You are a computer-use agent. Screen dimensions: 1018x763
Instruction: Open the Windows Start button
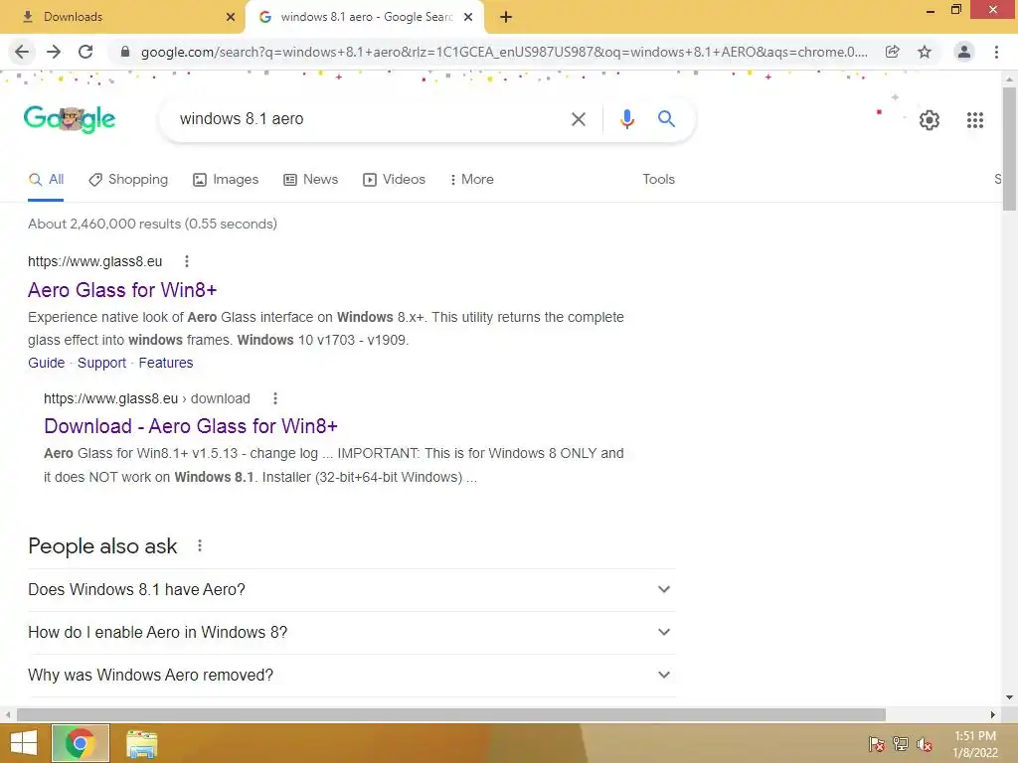[x=24, y=743]
